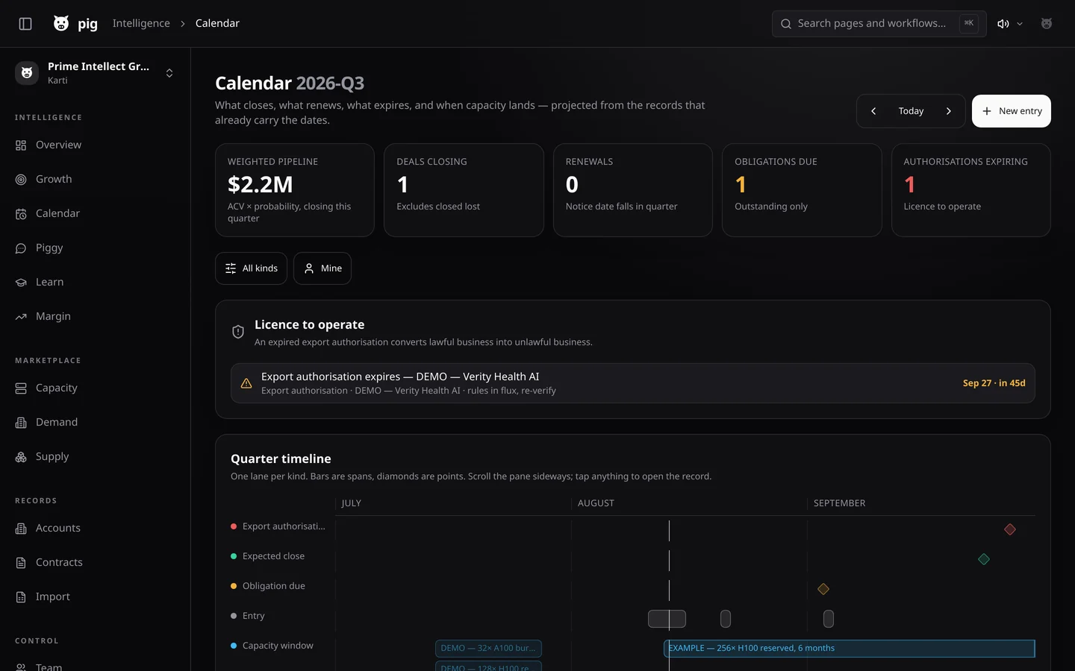Click the Obligation due lane label
Viewport: 1075px width, 671px height.
[274, 586]
